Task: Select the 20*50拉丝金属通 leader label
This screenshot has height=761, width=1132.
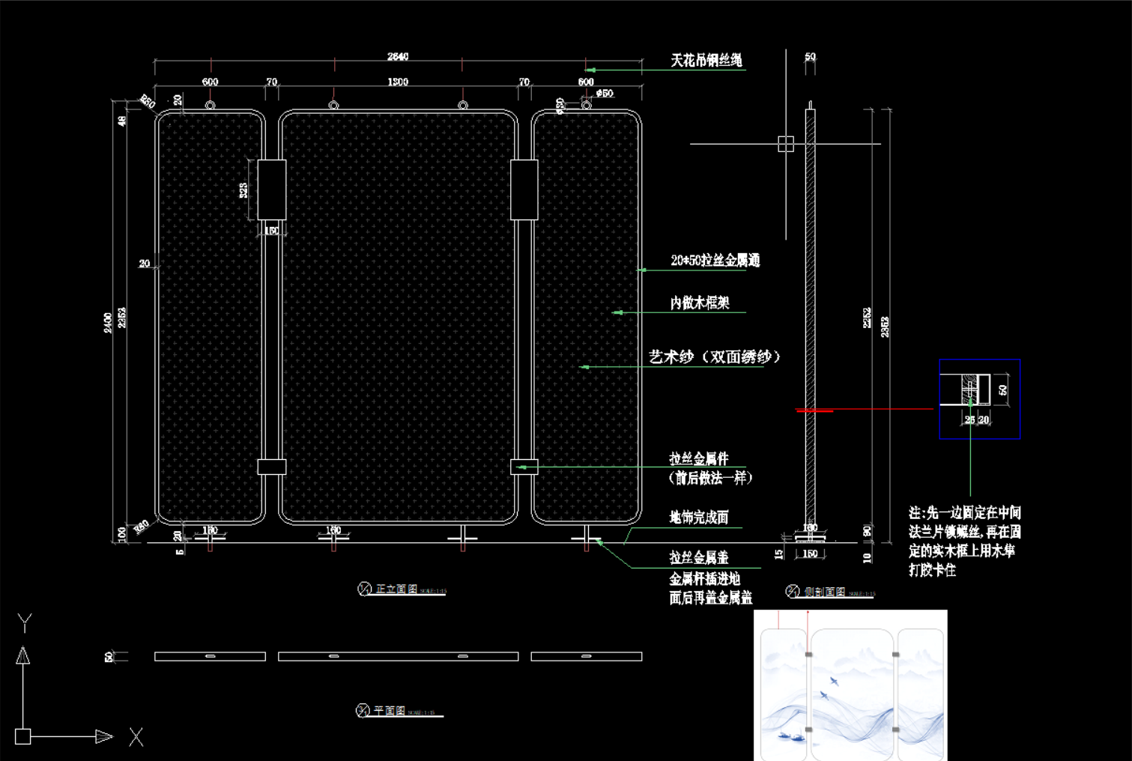Action: click(x=715, y=261)
